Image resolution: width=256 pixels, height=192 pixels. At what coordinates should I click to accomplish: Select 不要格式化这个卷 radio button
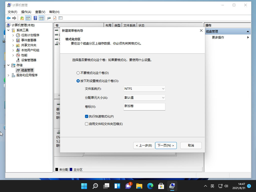coord(78,72)
